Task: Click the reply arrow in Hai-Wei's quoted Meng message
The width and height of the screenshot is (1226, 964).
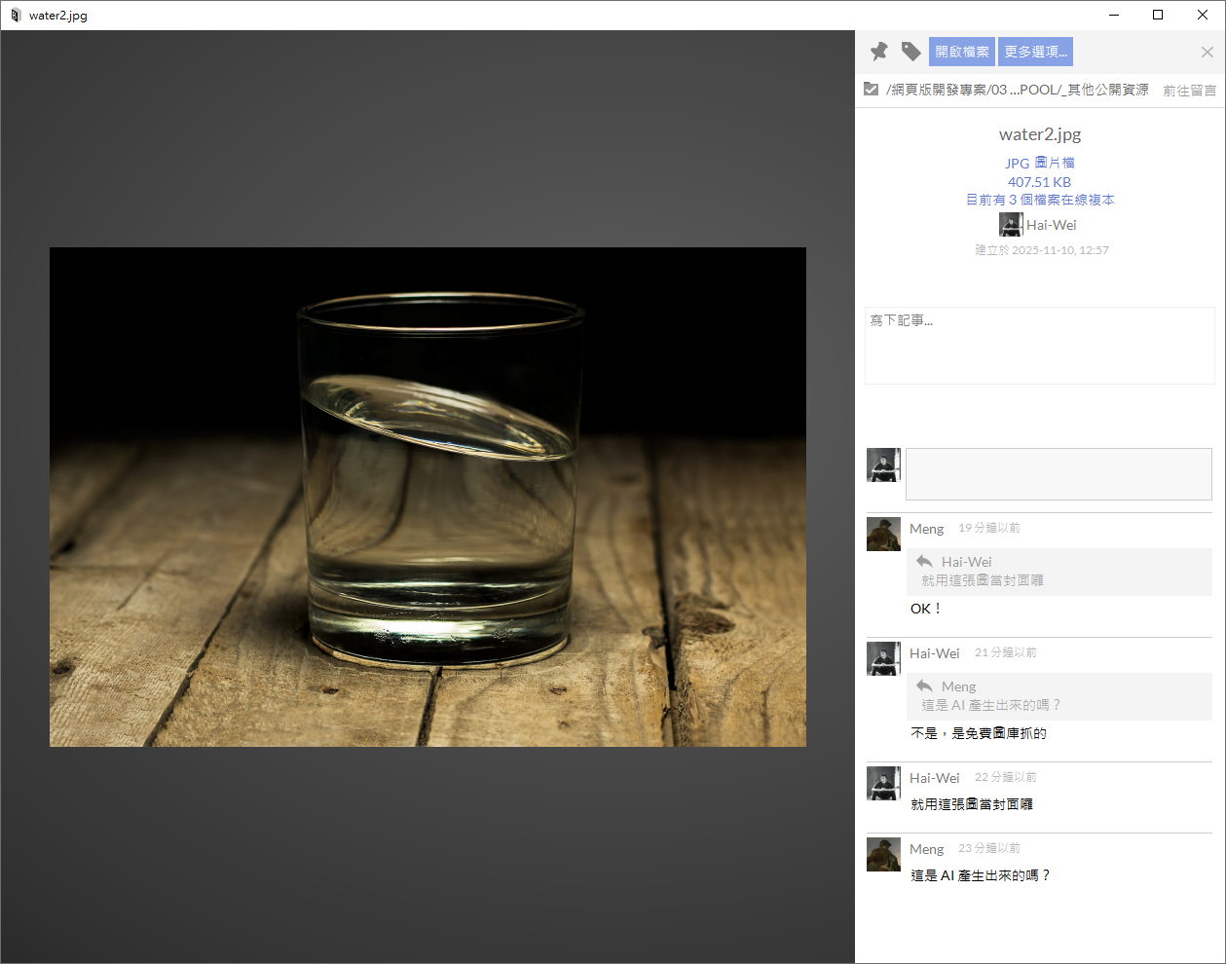Action: tap(924, 686)
